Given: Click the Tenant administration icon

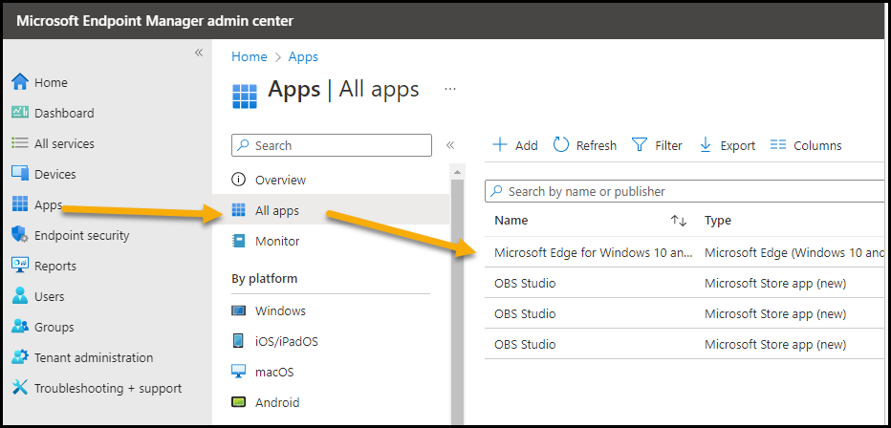Looking at the screenshot, I should 20,357.
